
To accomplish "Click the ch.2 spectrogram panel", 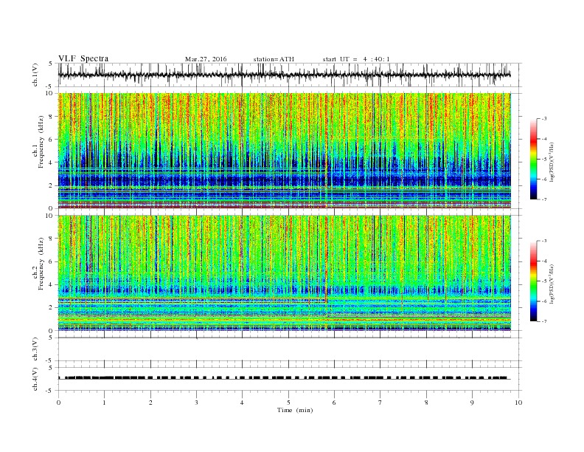I will tap(285, 273).
